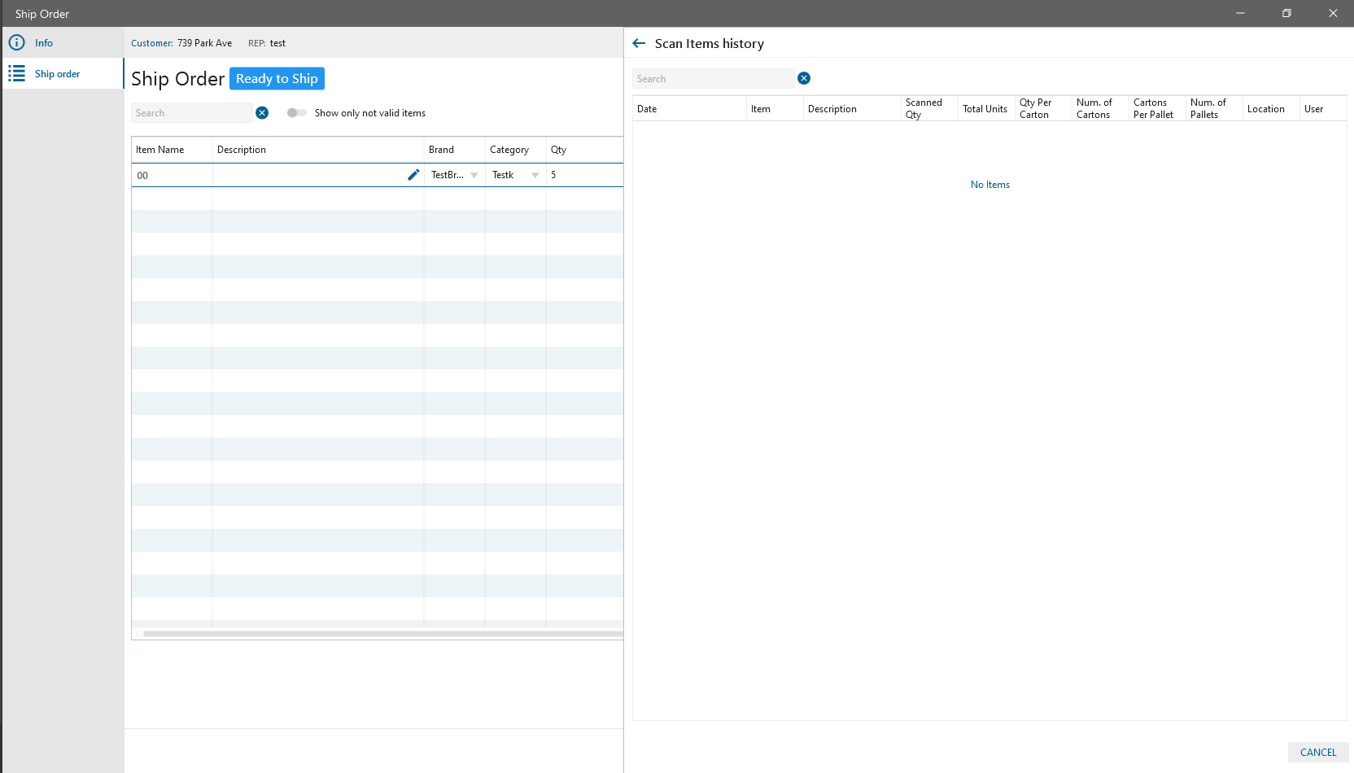Focus the Ship Order search input
This screenshot has height=773, width=1354.
[192, 113]
